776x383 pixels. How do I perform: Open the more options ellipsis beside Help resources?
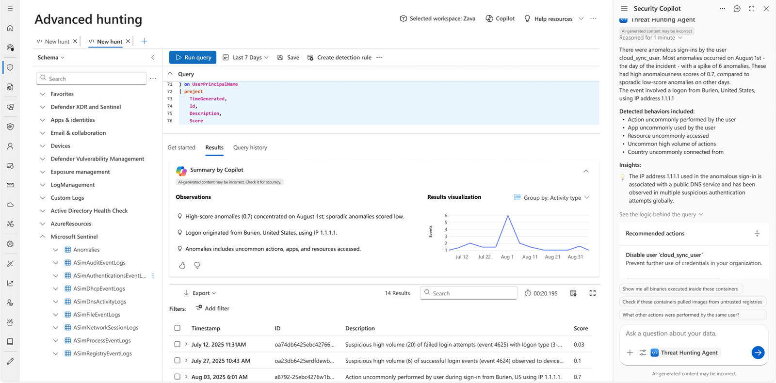point(594,18)
